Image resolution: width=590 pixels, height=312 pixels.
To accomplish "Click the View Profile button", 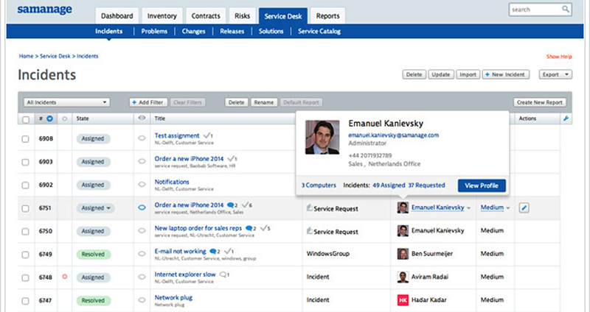I will click(x=482, y=185).
